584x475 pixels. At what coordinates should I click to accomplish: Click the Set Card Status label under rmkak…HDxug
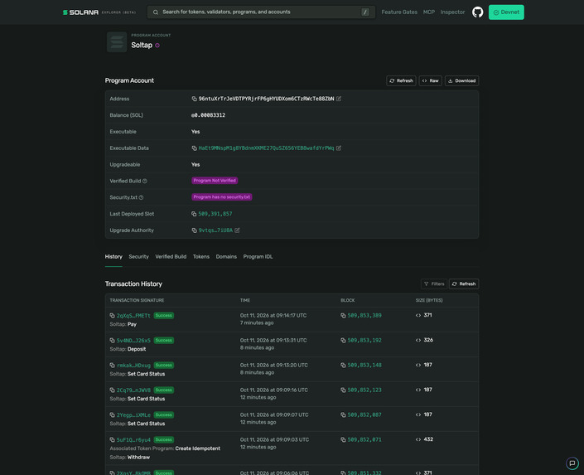[146, 374]
